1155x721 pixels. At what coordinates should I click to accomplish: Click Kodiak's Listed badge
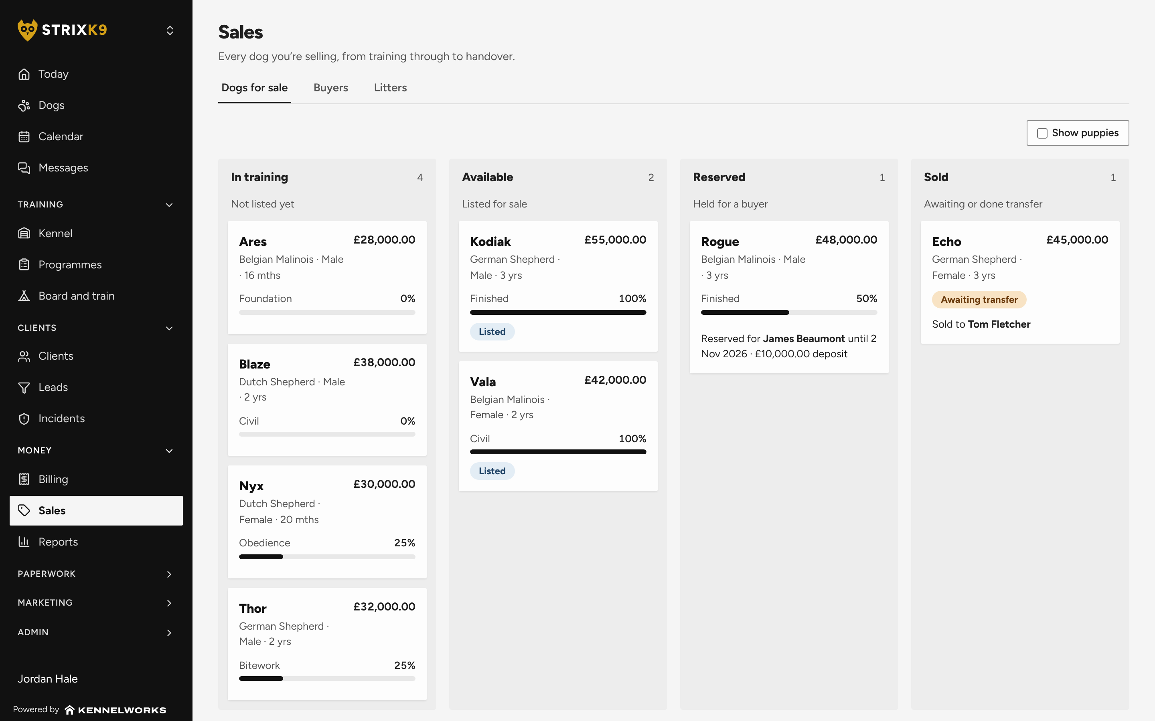(x=492, y=332)
